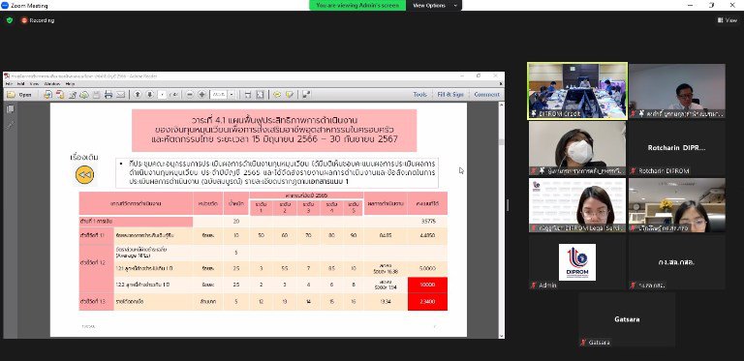Go to next page with down arrow
The image size is (744, 361).
tap(150, 95)
